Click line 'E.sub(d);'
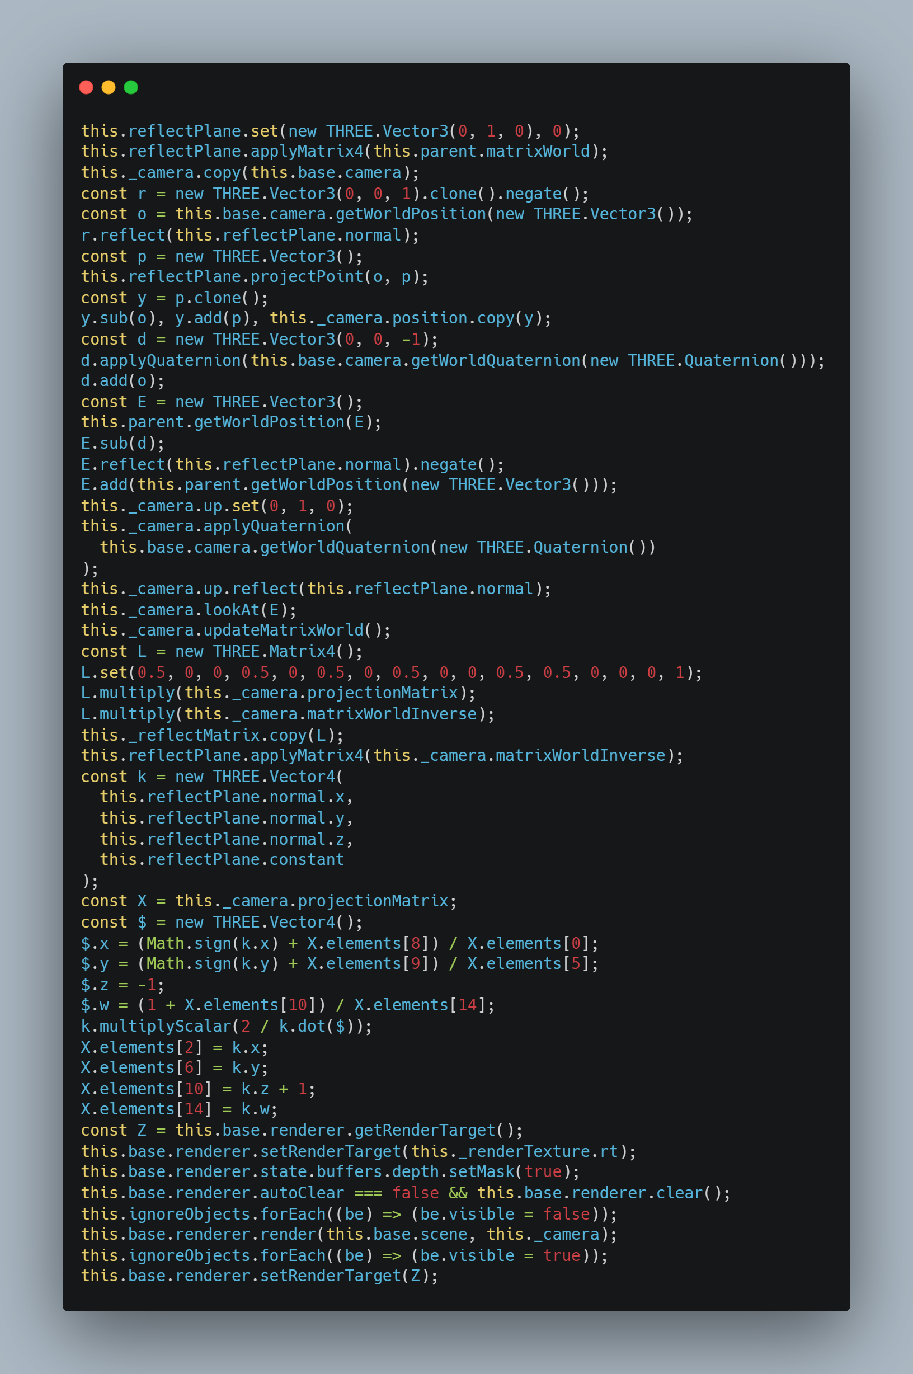Viewport: 913px width, 1374px height. click(x=123, y=444)
